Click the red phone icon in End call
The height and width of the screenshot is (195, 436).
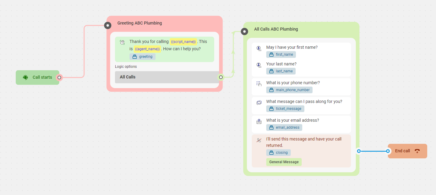coord(418,151)
